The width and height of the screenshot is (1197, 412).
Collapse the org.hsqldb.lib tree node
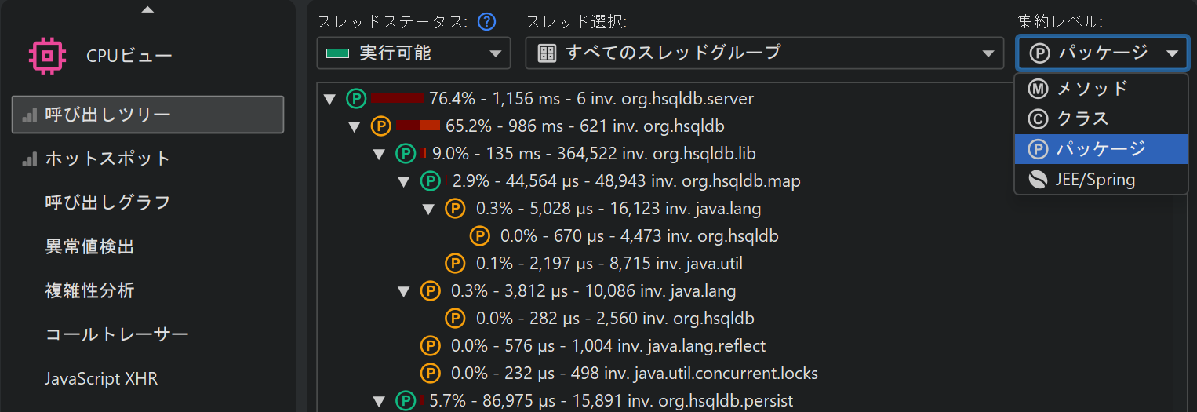[380, 154]
